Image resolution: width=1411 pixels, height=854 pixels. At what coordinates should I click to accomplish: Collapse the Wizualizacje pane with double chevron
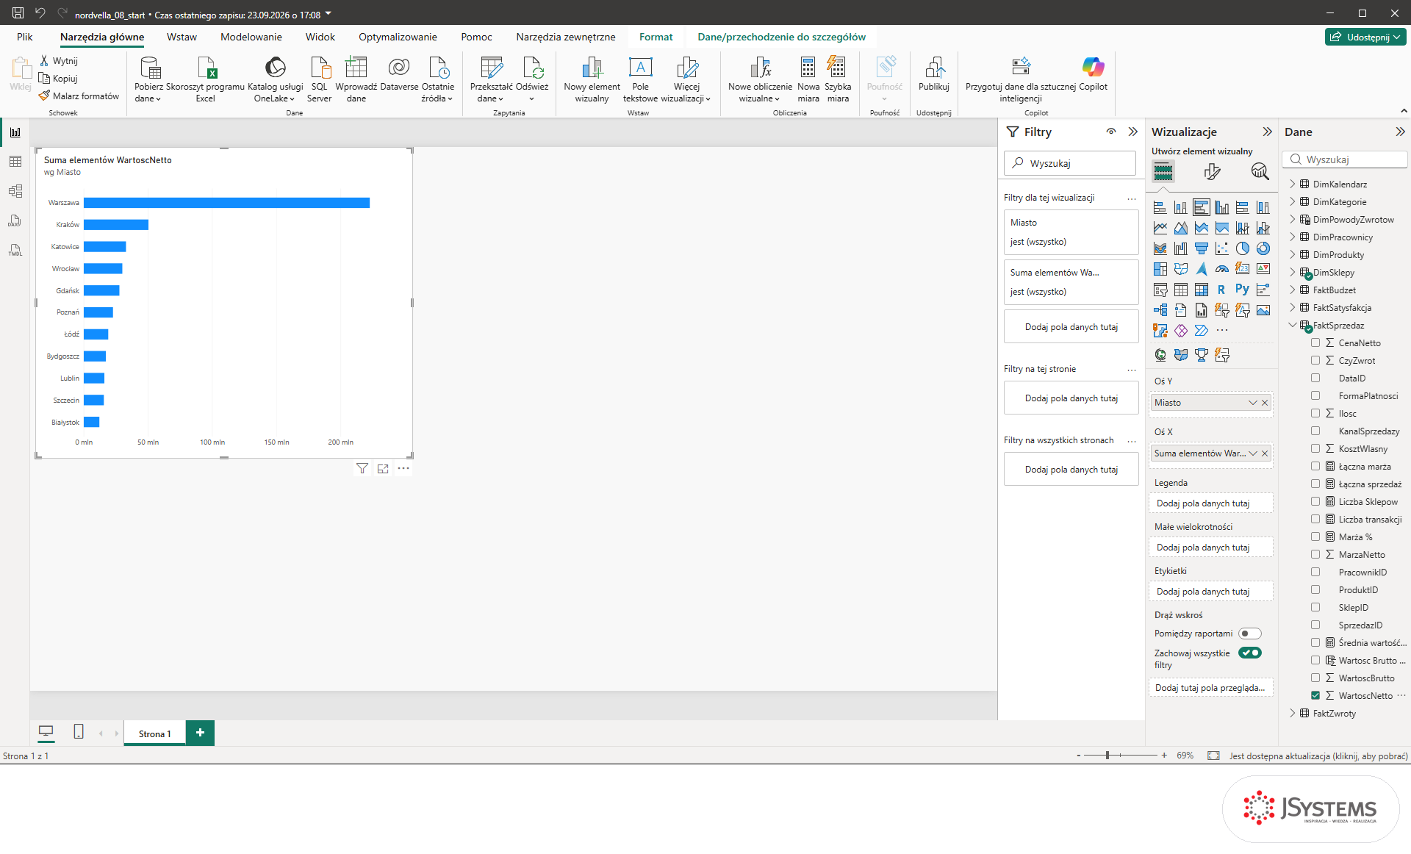[1267, 132]
